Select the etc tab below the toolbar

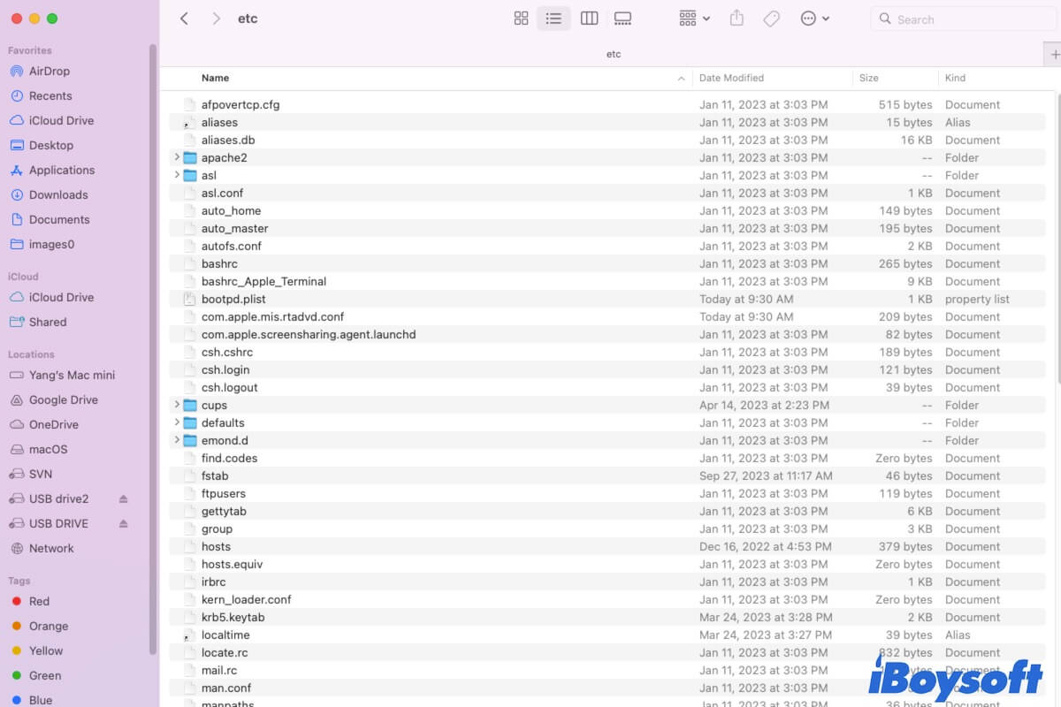(614, 53)
